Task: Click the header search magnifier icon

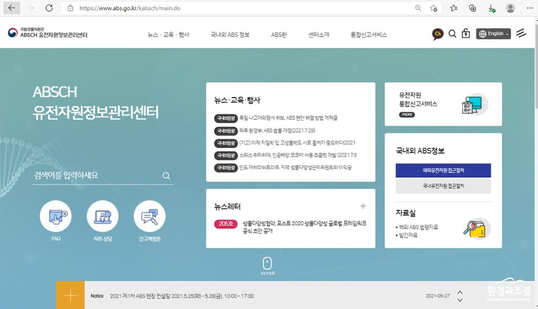Action: [452, 34]
